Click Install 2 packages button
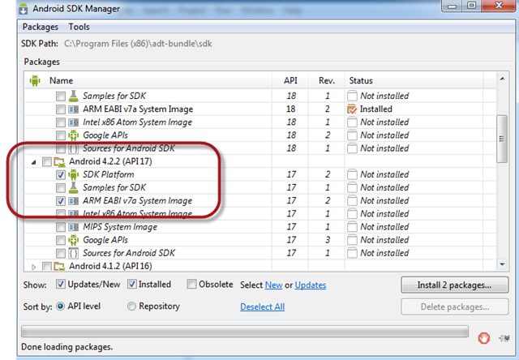 454,285
